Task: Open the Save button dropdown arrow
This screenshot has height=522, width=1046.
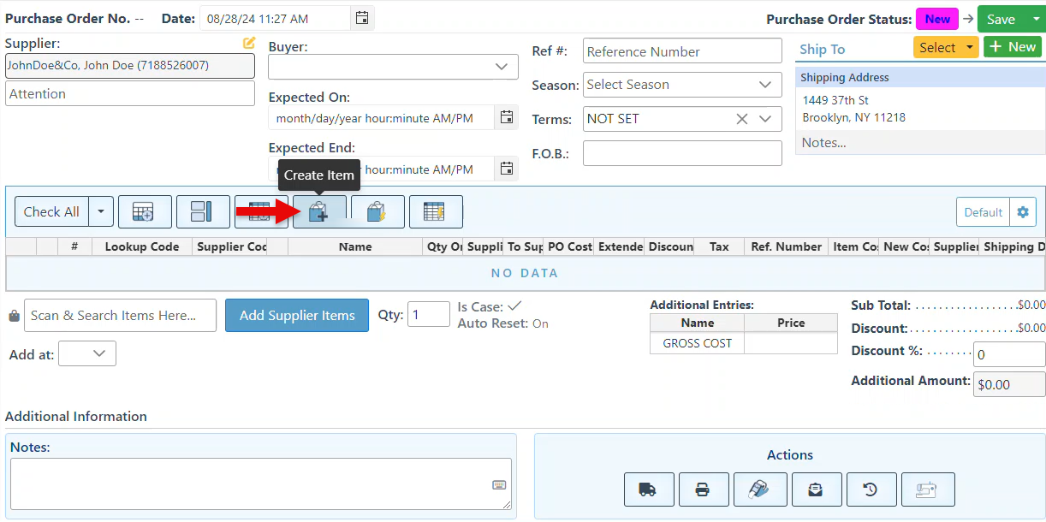Action: click(1034, 20)
